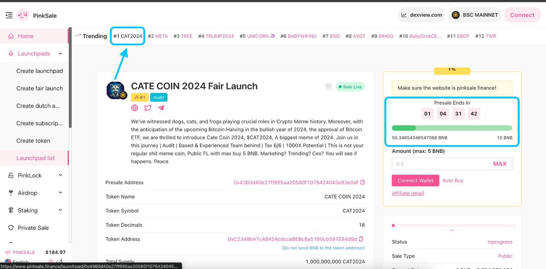
Task: Open project Twitter icon
Action: 148,108
